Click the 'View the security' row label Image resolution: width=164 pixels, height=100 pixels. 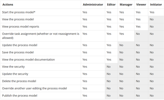point(13,67)
